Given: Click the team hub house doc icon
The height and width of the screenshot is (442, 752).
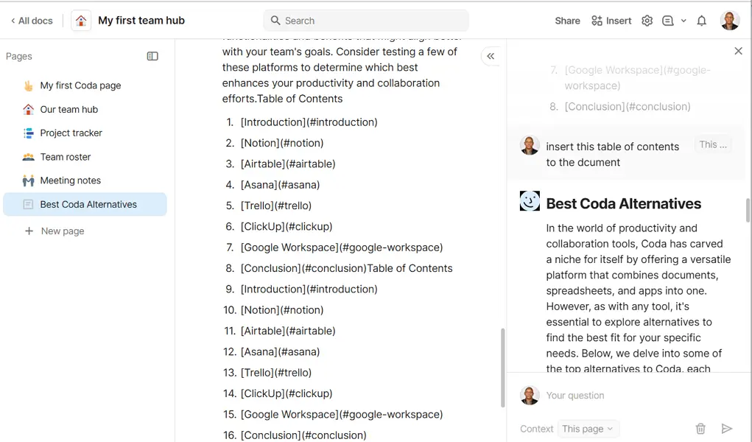Looking at the screenshot, I should click(x=81, y=21).
